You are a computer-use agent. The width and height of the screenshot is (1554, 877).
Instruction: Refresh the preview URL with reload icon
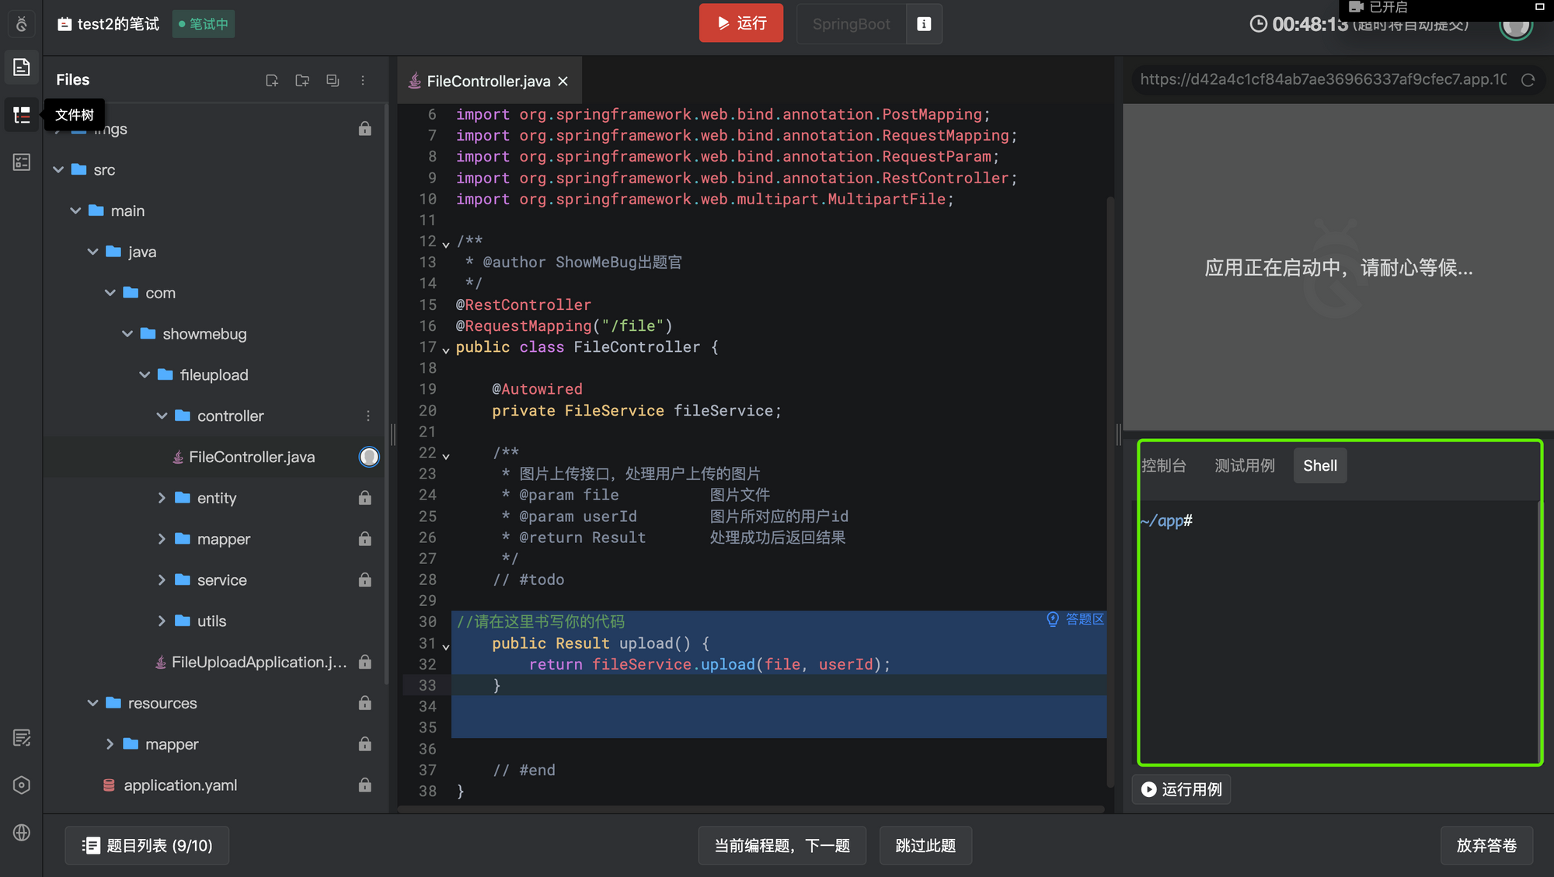pyautogui.click(x=1528, y=80)
